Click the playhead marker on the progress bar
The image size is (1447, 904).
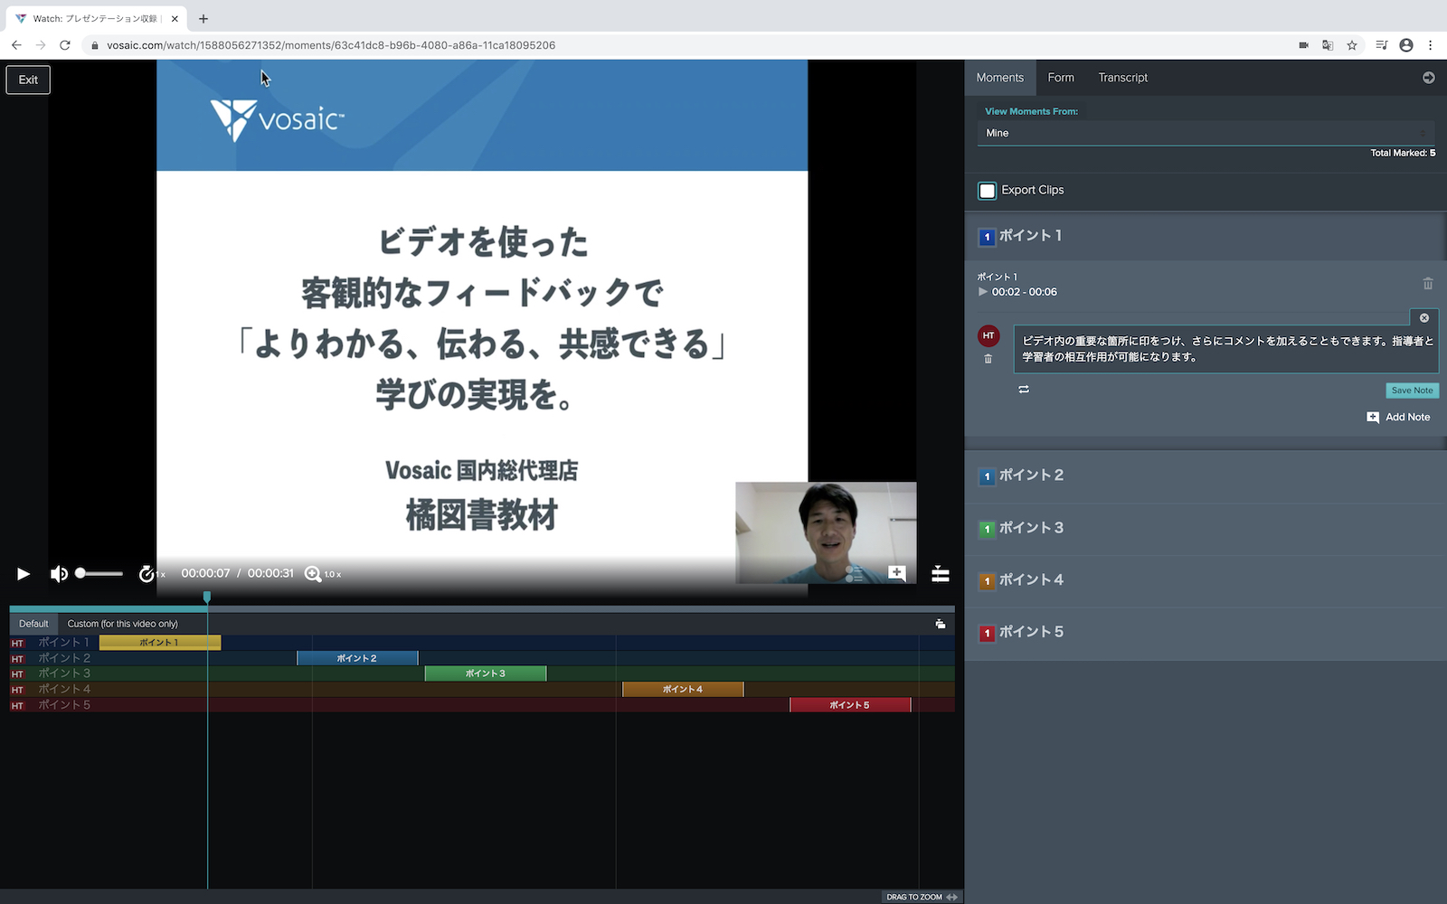coord(207,597)
